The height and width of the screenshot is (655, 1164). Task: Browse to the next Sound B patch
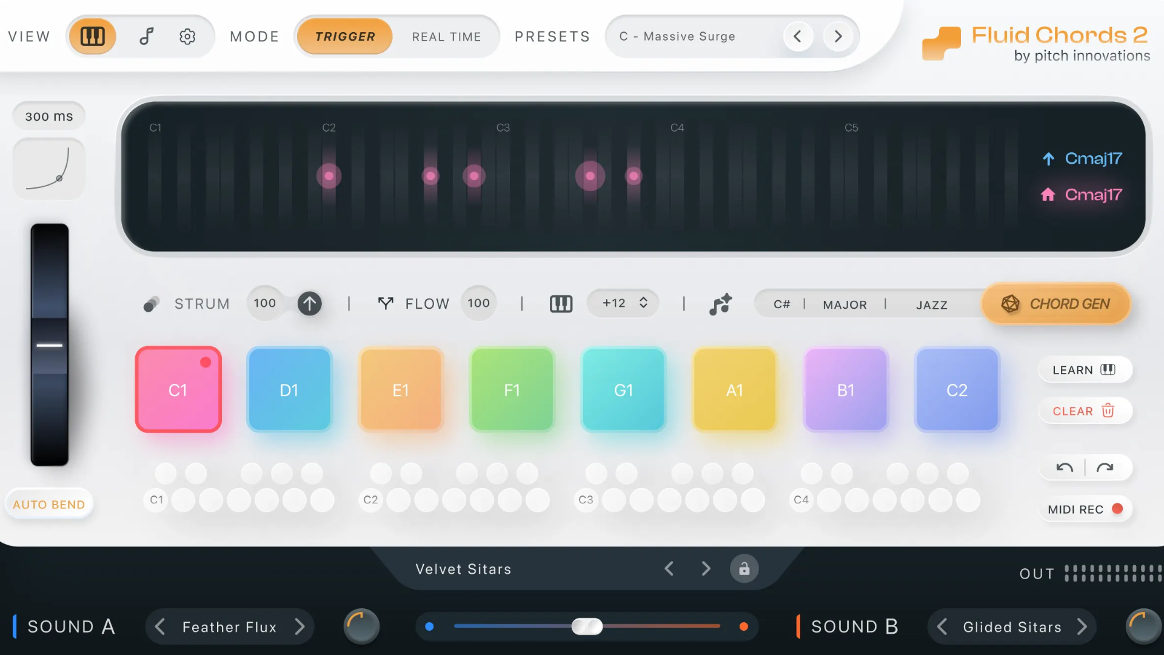[1083, 626]
